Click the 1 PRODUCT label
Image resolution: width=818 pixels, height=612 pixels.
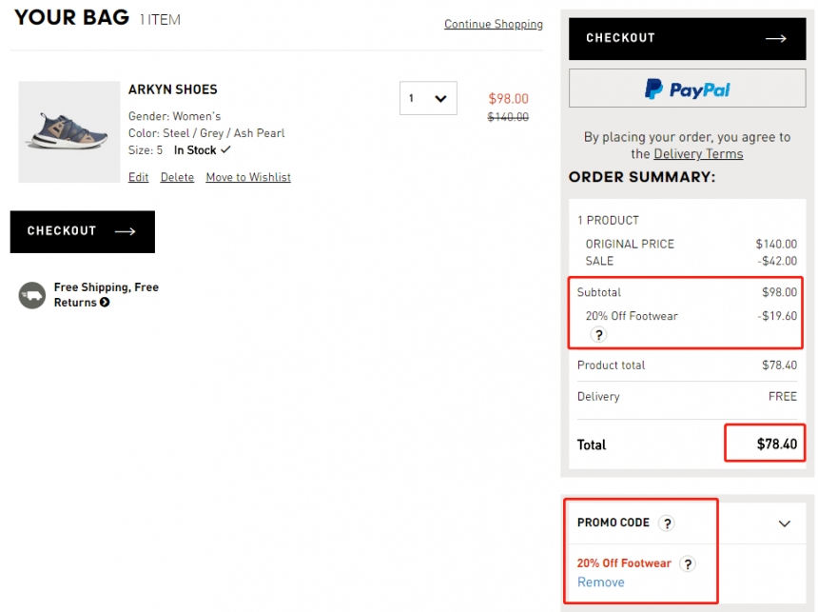coord(608,221)
